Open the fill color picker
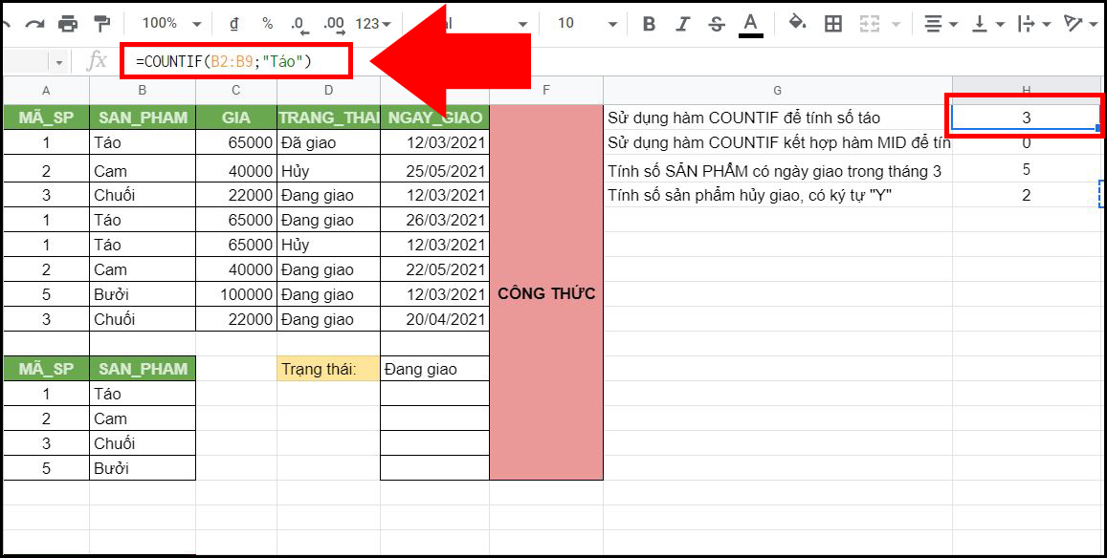 796,23
